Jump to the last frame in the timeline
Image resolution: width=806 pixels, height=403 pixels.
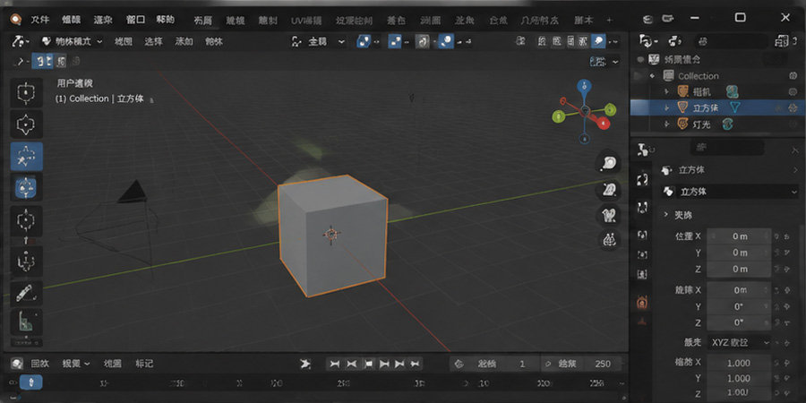tap(416, 364)
